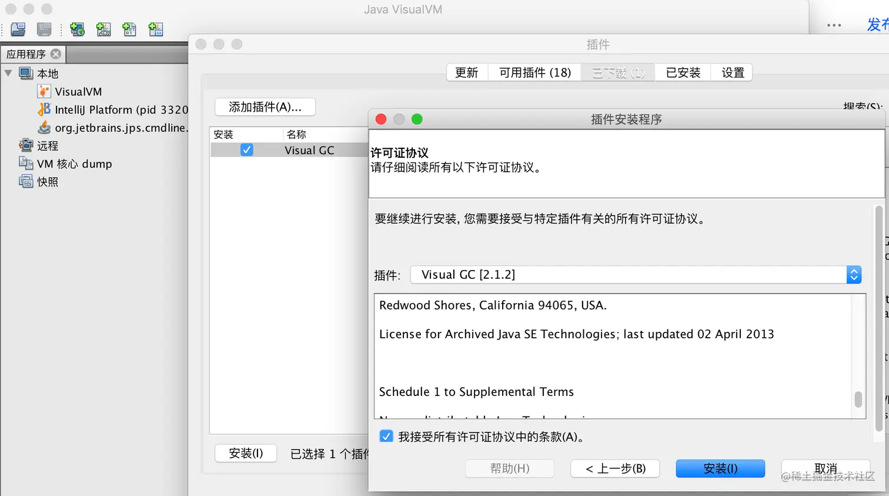This screenshot has height=496, width=889.
Task: Toggle 我接受所有许可证协议中的条款 checkbox
Action: click(x=386, y=437)
